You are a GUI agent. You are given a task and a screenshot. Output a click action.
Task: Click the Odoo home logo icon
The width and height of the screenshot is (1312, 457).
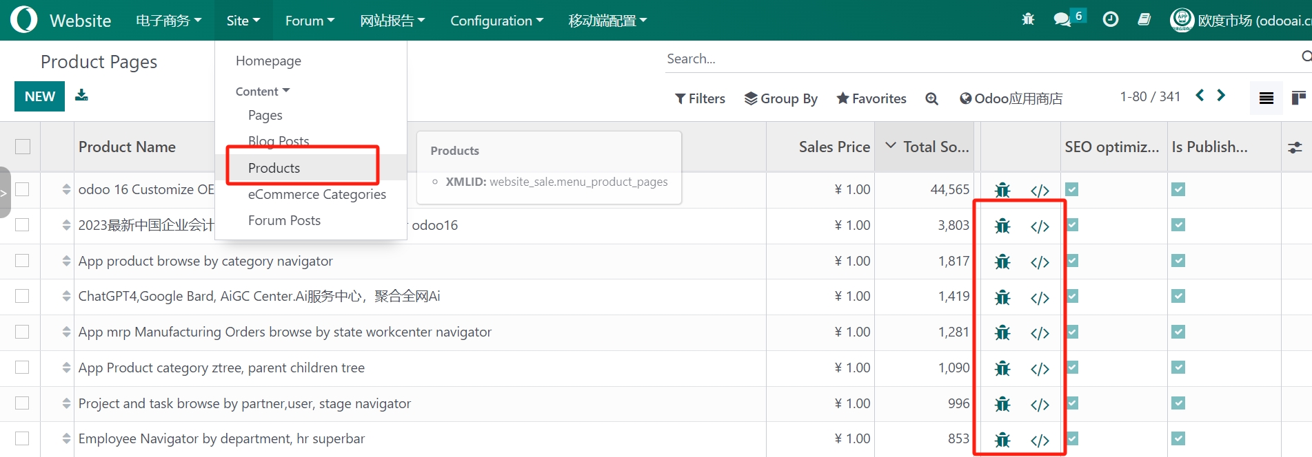click(23, 20)
